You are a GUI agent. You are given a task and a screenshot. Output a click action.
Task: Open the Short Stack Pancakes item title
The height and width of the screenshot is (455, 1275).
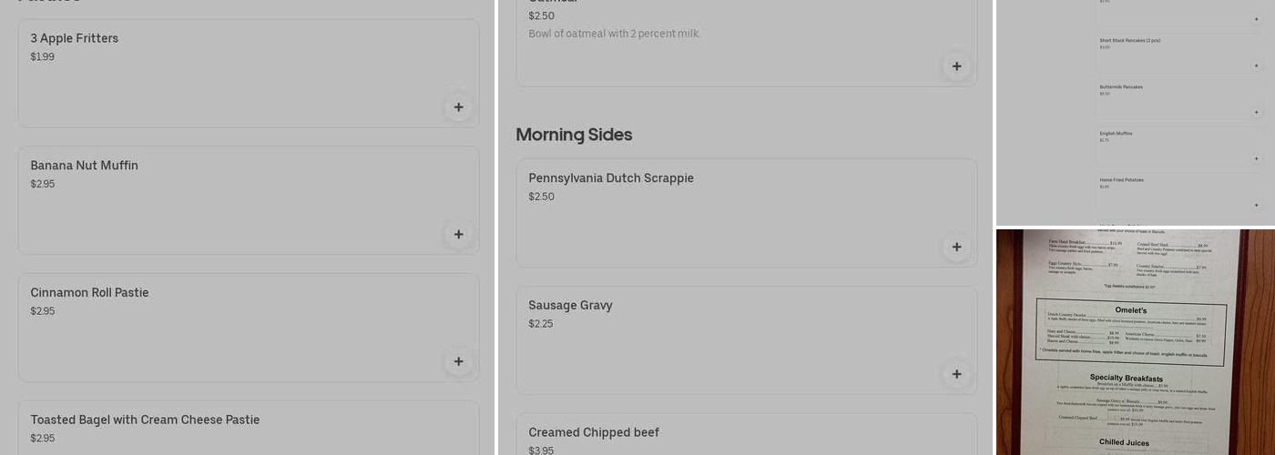coord(1129,41)
